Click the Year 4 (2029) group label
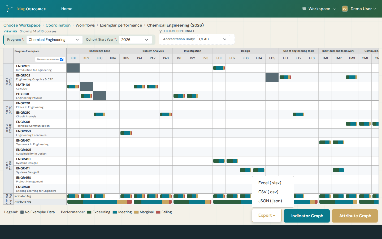382x239 pixels. click(x=8, y=166)
